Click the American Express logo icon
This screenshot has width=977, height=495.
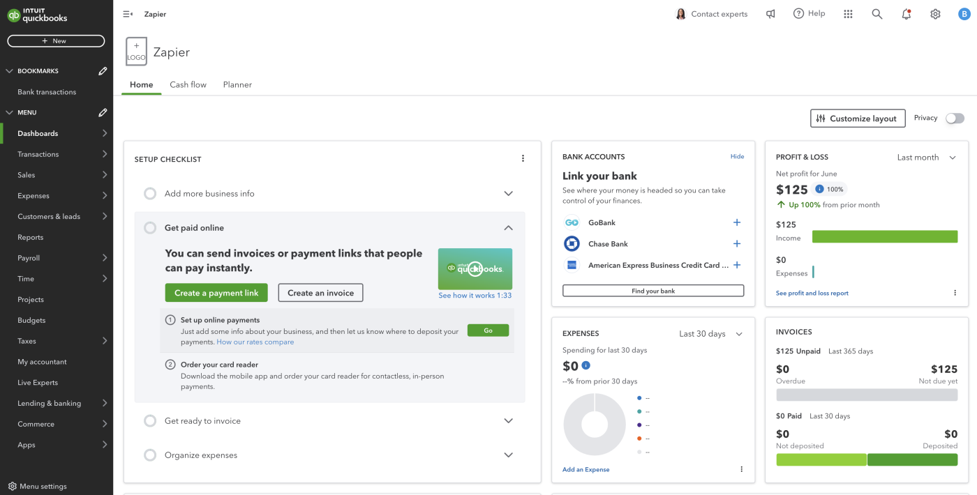[x=572, y=265]
